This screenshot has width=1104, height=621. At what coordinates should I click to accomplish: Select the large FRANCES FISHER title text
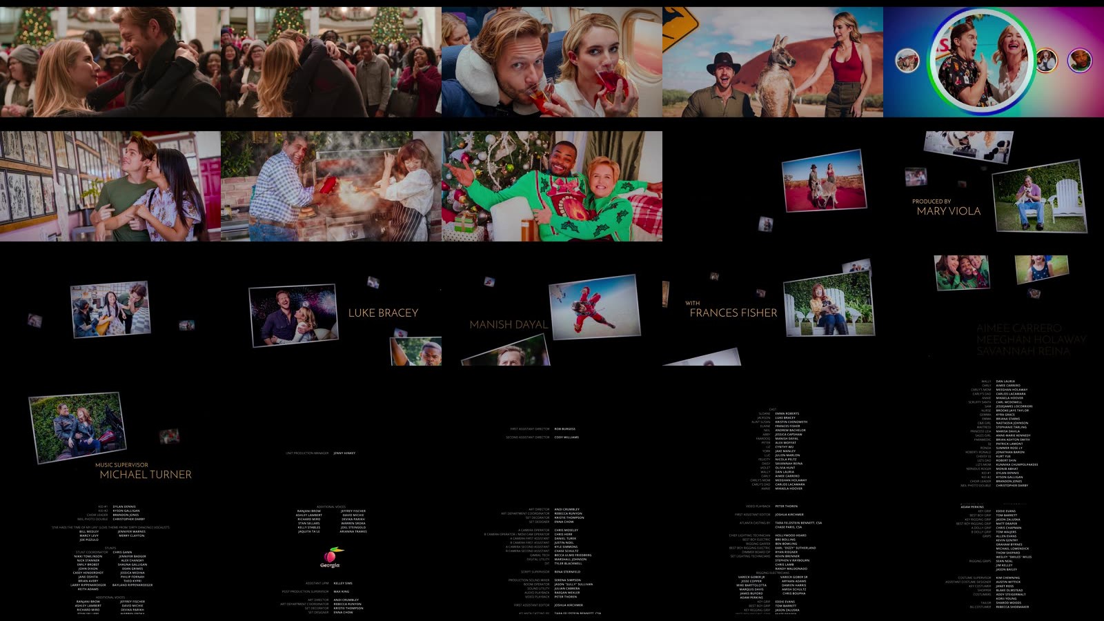coord(733,313)
